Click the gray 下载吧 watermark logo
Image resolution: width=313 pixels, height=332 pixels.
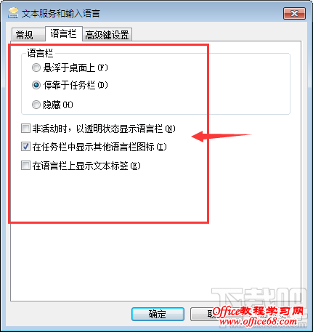point(259,298)
